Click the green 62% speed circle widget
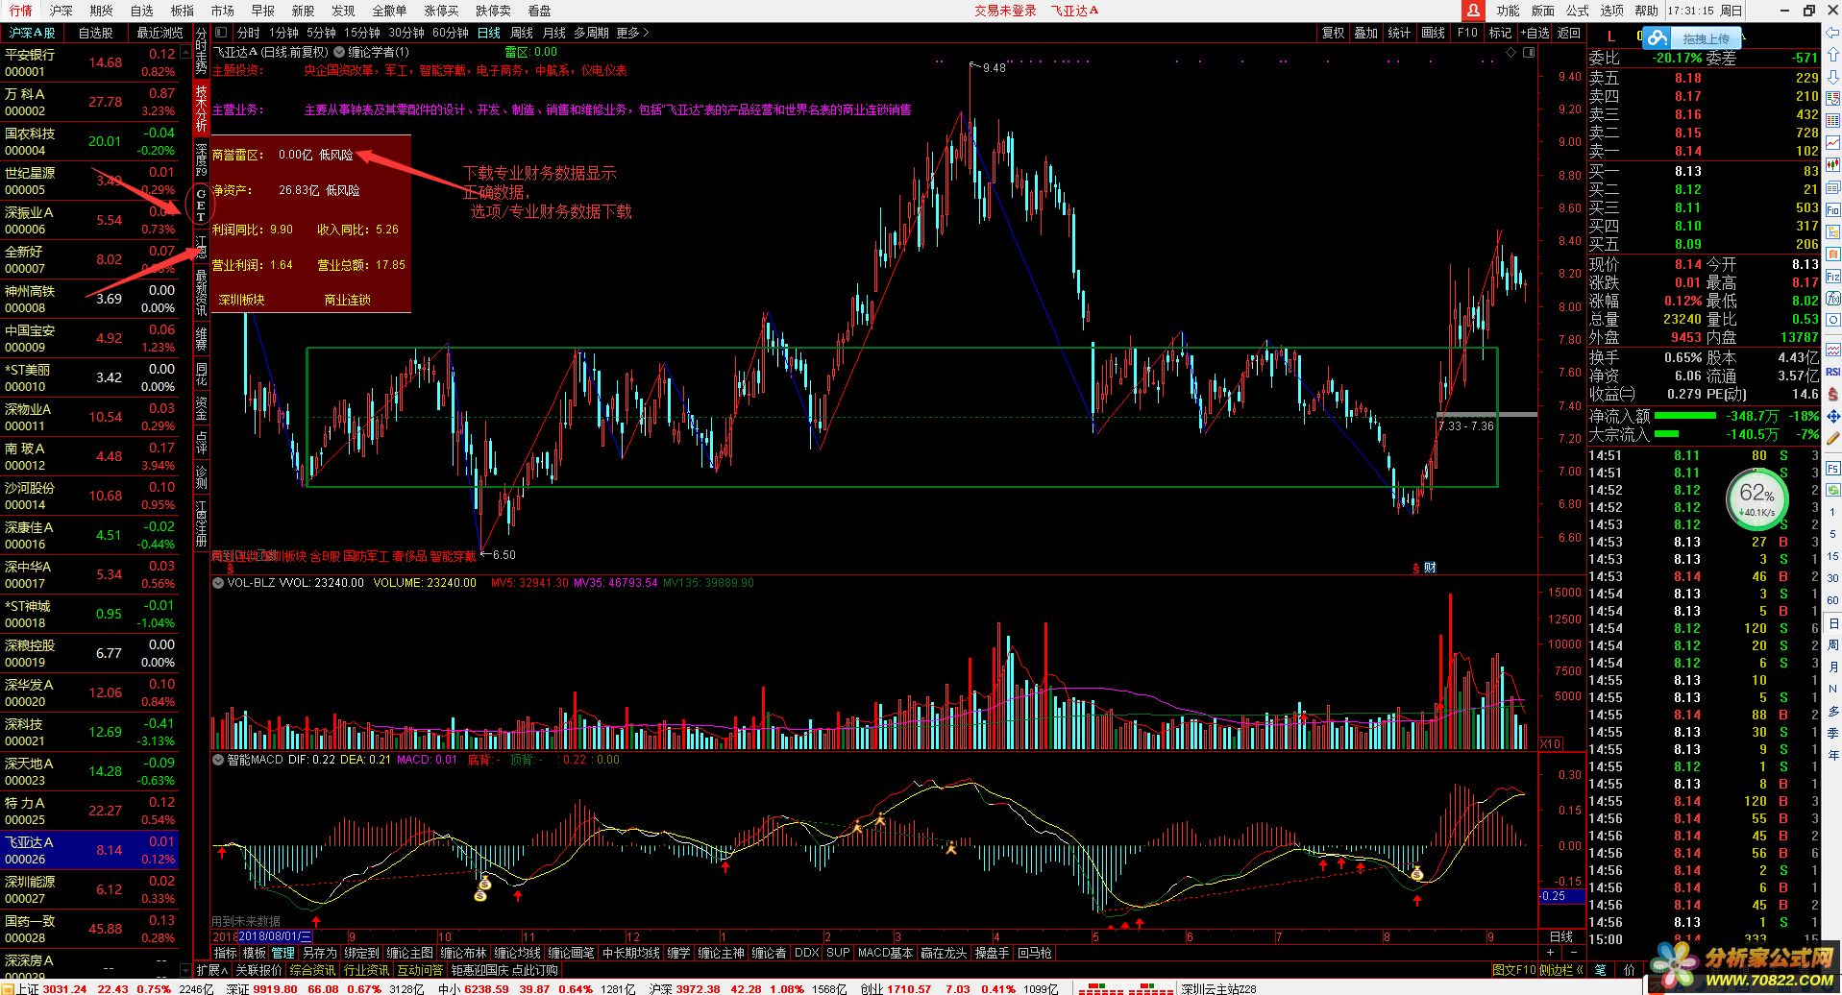1842x995 pixels. pyautogui.click(x=1757, y=499)
